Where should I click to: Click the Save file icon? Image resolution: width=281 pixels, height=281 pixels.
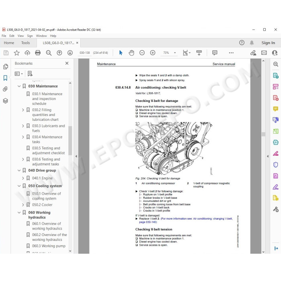tap(6, 53)
